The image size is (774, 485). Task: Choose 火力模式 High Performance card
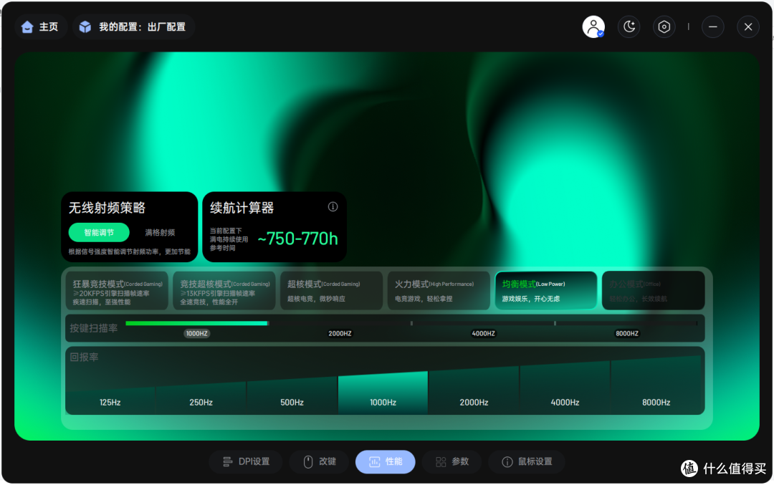(x=439, y=291)
